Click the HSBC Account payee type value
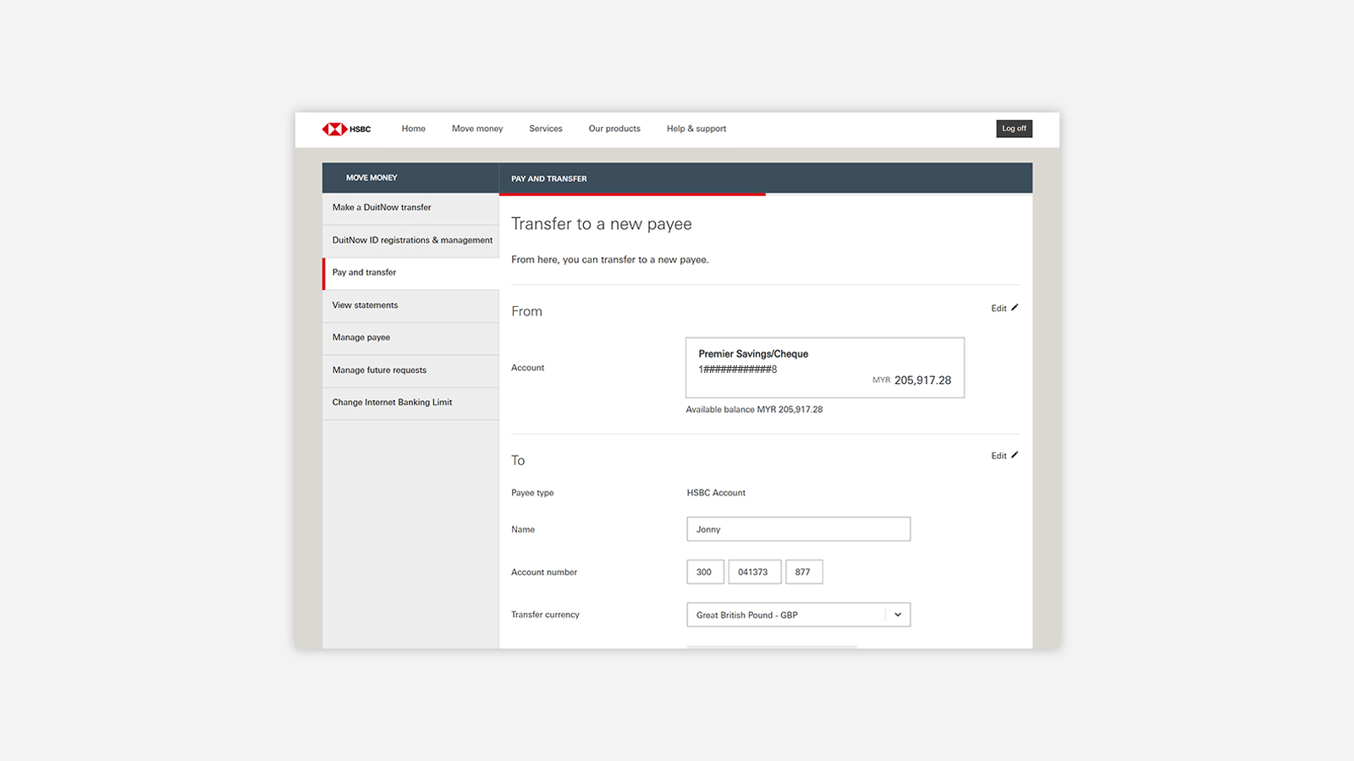 (716, 493)
